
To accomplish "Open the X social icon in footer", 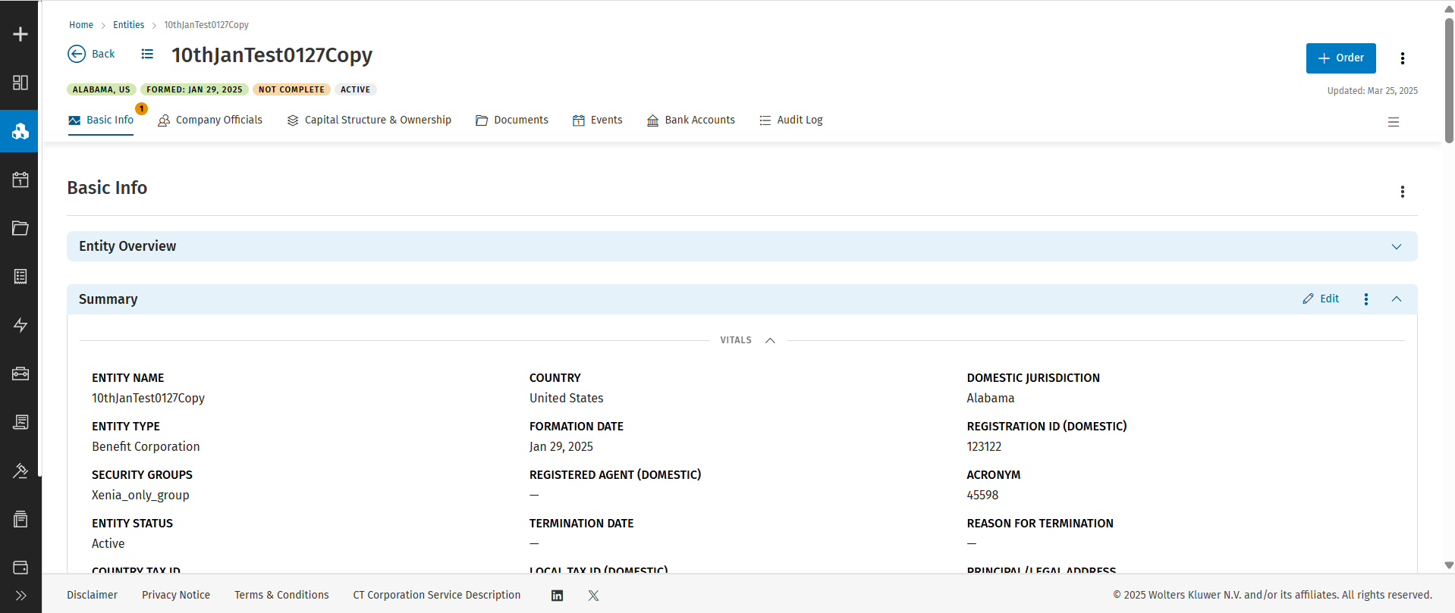I will (x=593, y=596).
